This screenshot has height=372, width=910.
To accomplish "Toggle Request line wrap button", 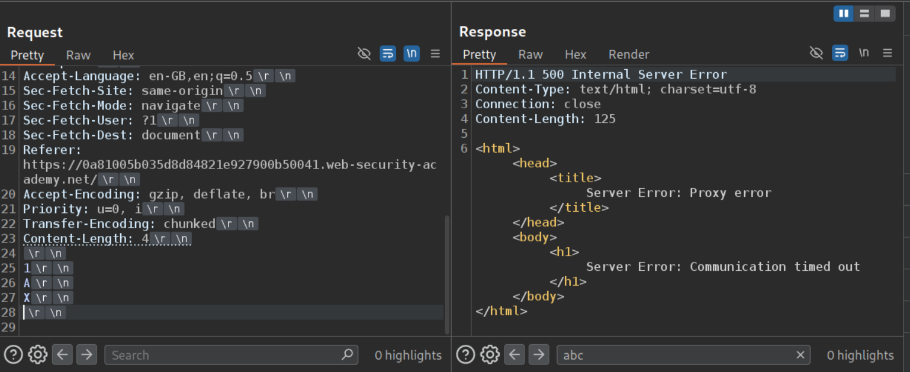I will tap(388, 54).
